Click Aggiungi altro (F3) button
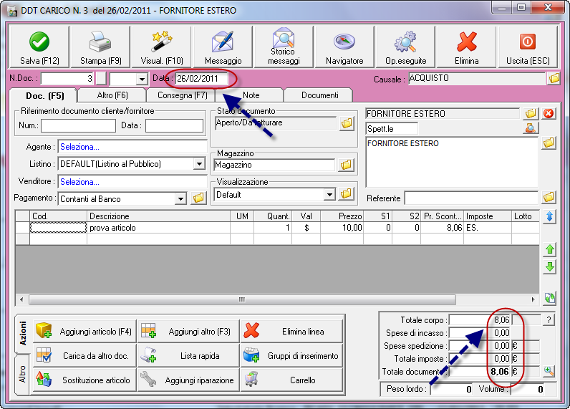Image resolution: width=570 pixels, height=409 pixels. [188, 331]
